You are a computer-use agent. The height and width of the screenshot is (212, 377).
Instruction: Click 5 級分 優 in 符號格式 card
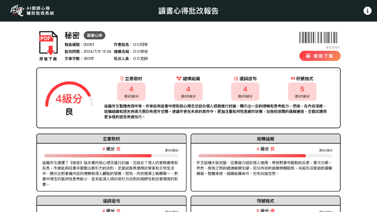point(265,210)
